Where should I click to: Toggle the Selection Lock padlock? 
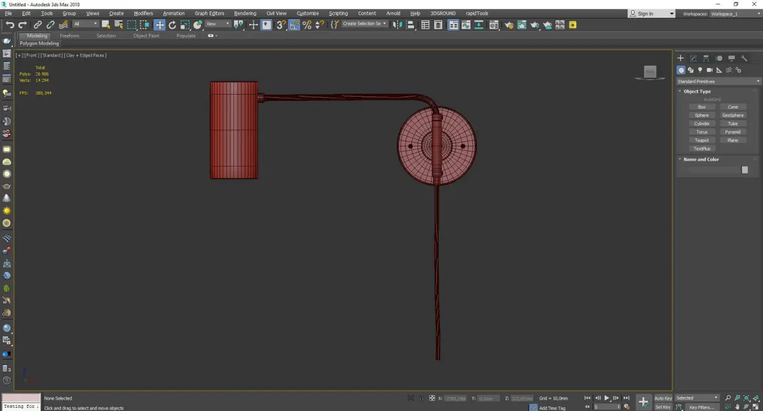pyautogui.click(x=421, y=398)
